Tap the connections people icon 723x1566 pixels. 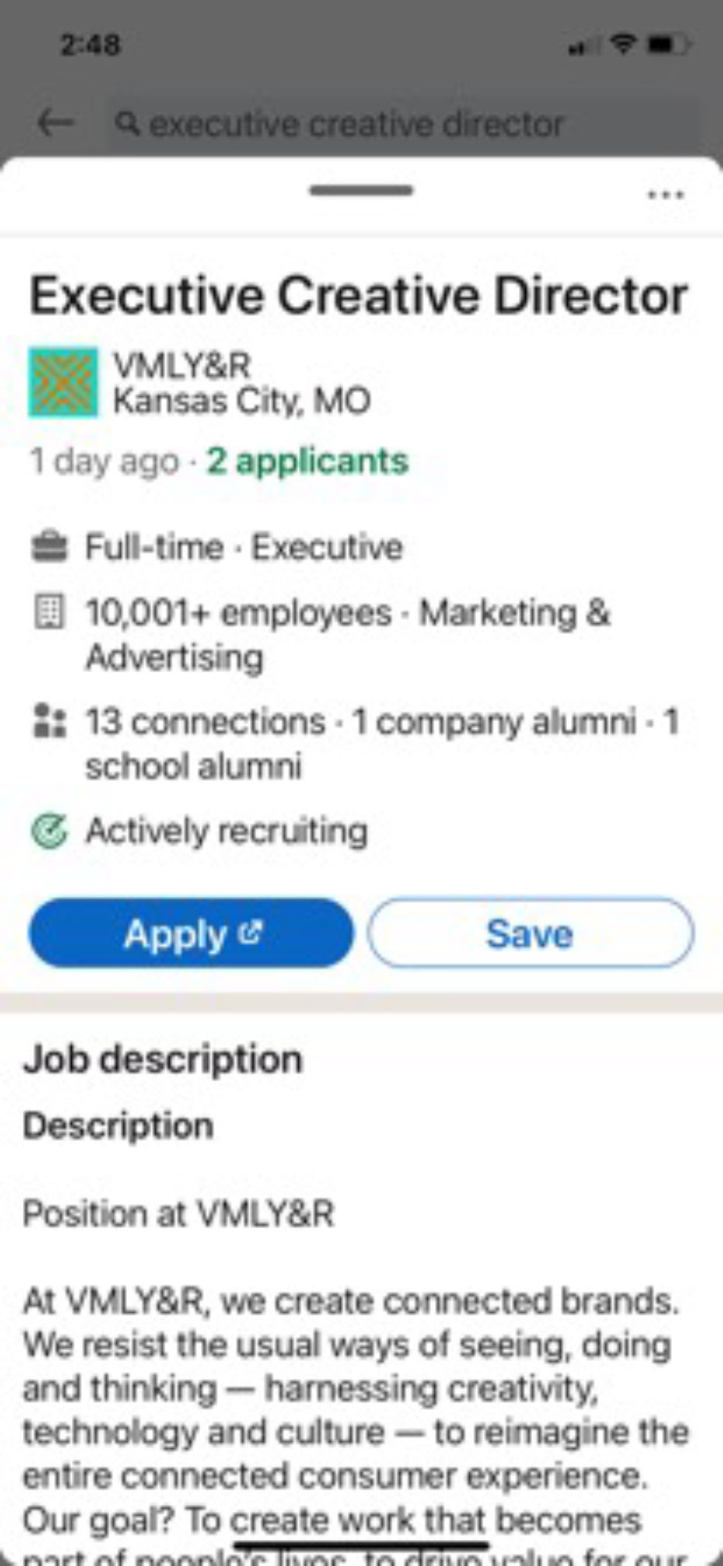coord(50,721)
